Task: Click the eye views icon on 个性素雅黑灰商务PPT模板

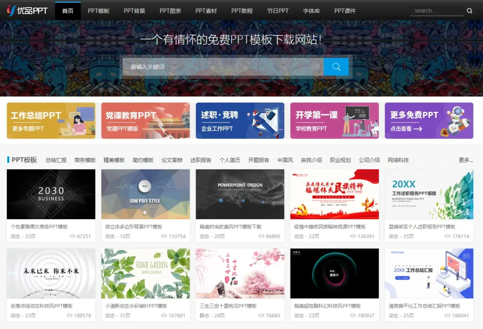Action: pyautogui.click(x=73, y=236)
